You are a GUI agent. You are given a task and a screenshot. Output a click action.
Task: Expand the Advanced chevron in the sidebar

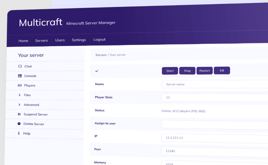pos(19,105)
